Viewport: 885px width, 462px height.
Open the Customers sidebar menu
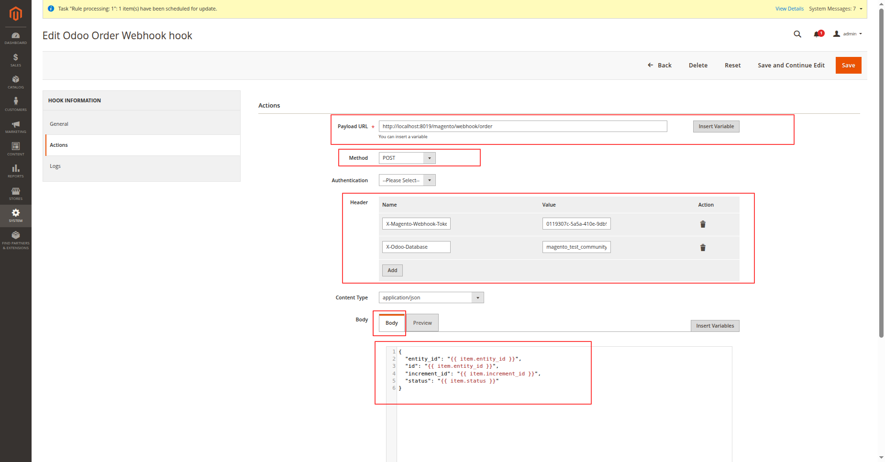pos(16,105)
